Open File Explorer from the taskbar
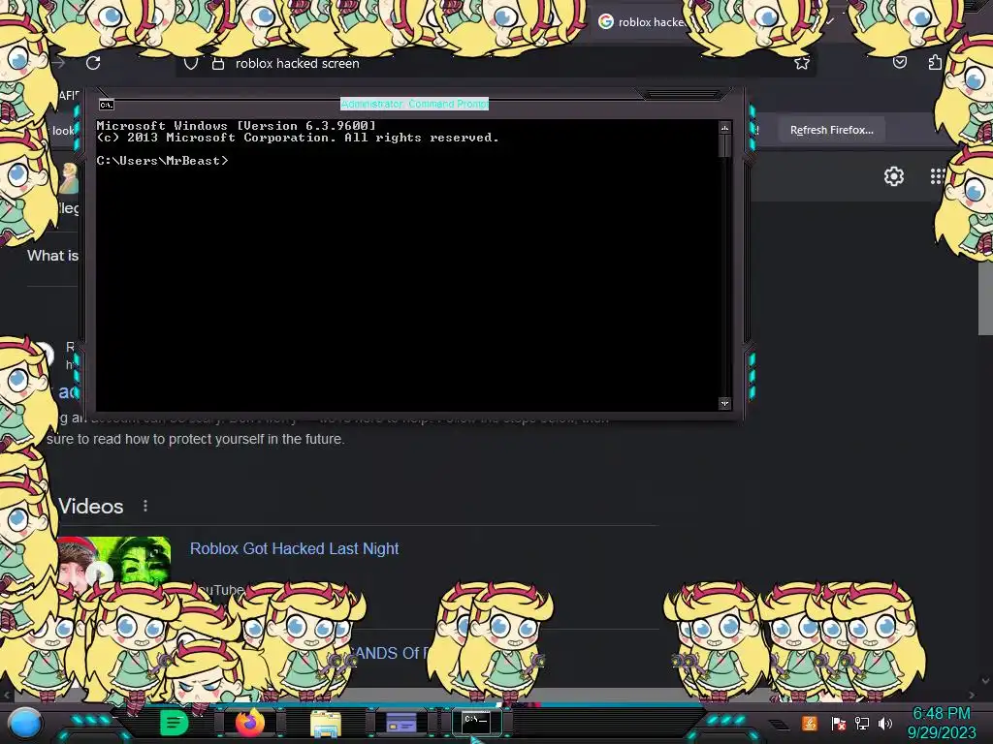Viewport: 993px width, 744px height. point(326,724)
